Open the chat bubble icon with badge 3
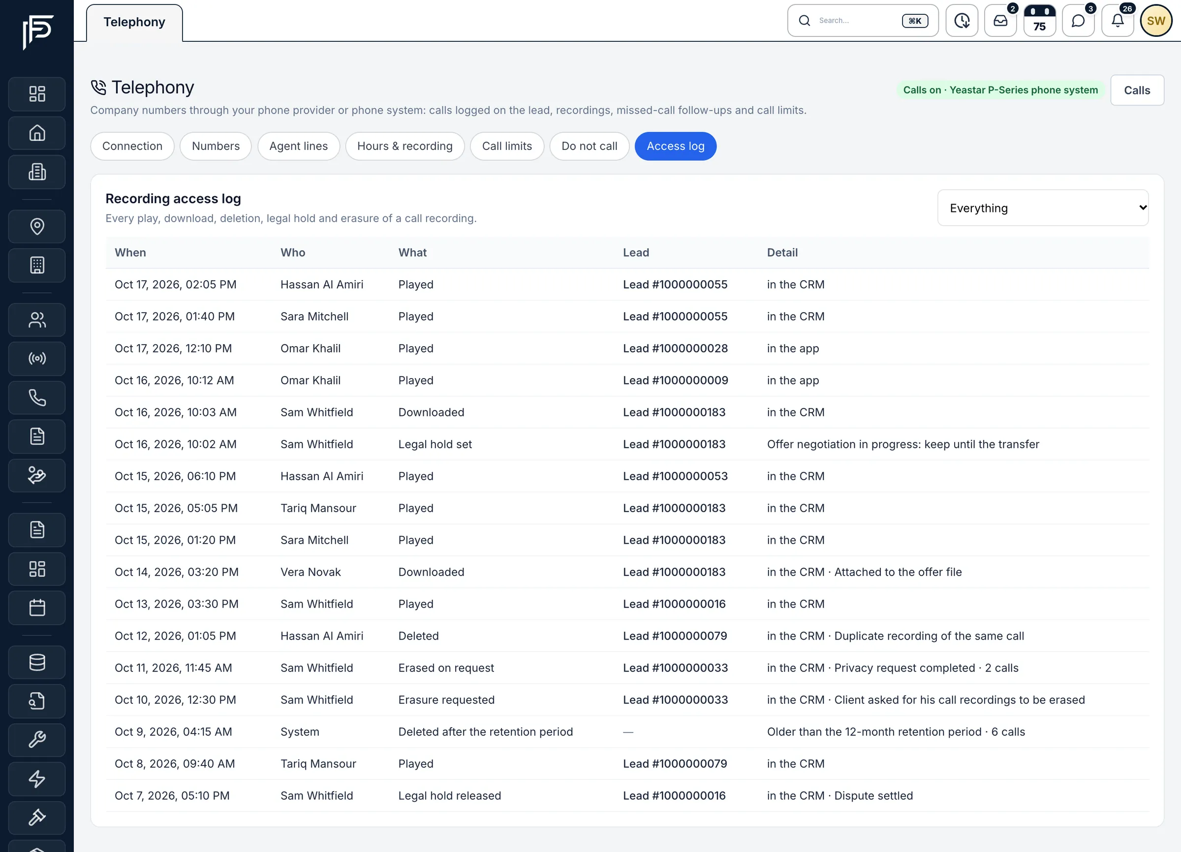This screenshot has height=852, width=1181. [x=1079, y=21]
